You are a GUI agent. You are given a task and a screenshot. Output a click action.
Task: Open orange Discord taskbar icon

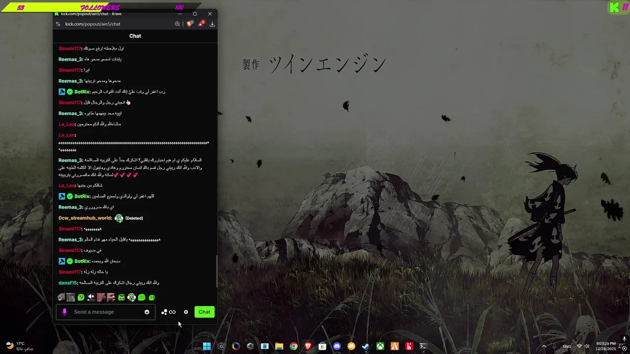[x=351, y=346]
